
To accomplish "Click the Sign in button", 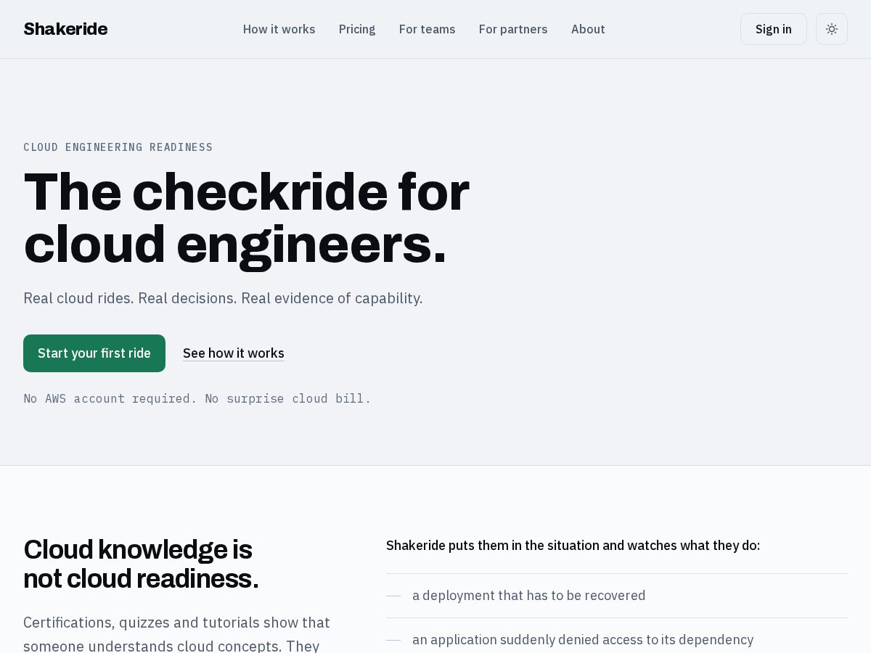I will point(774,29).
